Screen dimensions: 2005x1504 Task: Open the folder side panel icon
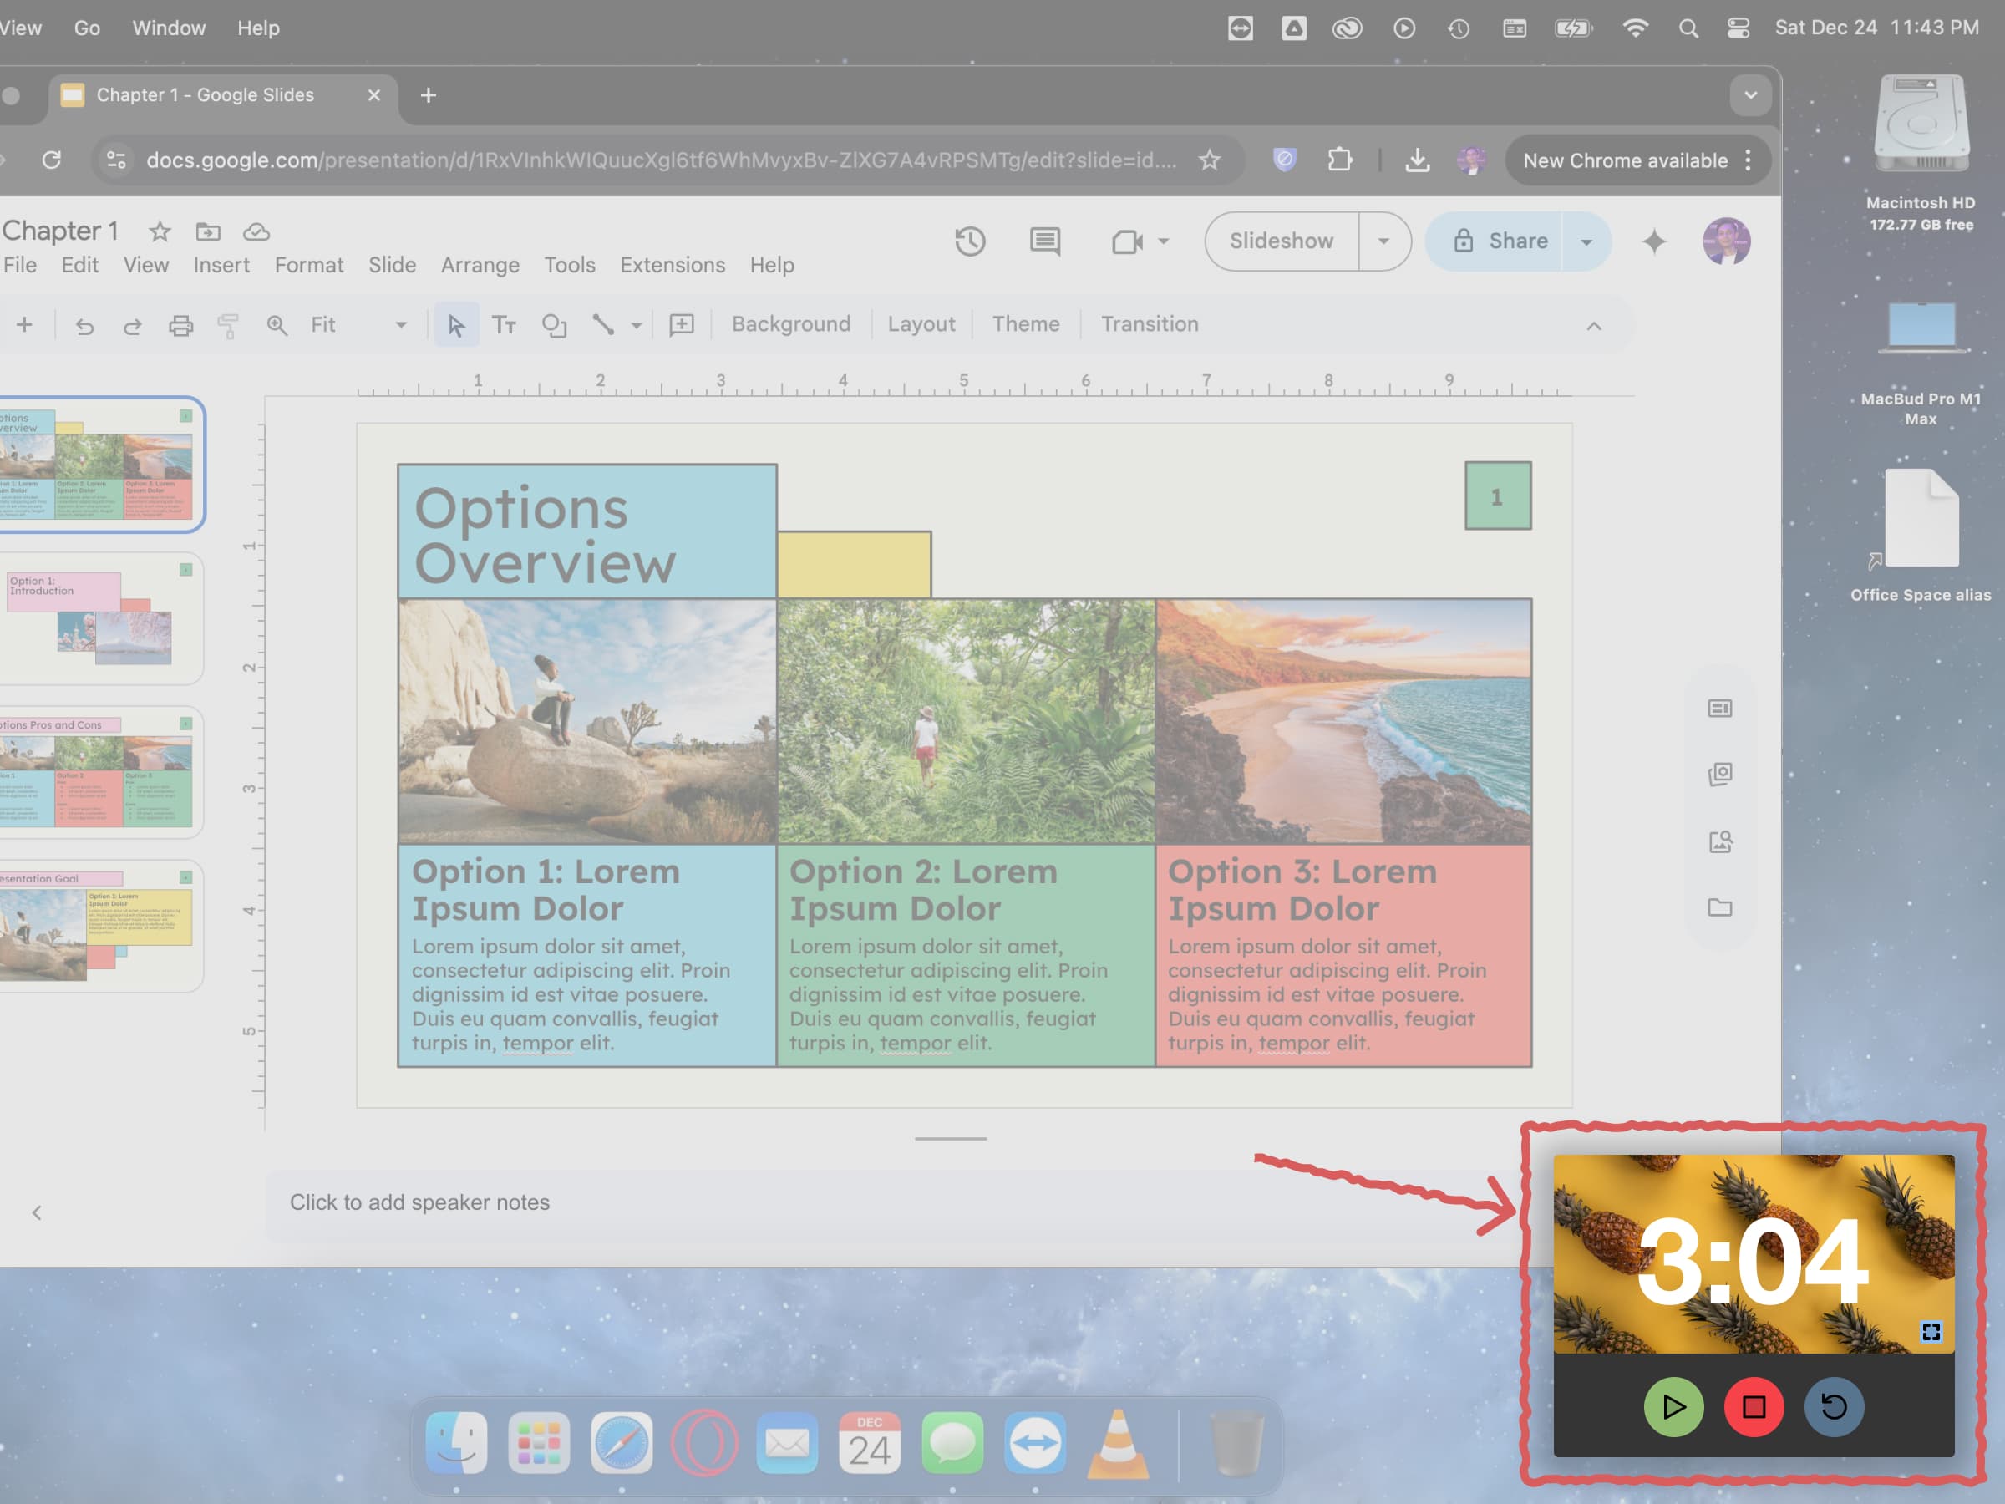[1719, 907]
